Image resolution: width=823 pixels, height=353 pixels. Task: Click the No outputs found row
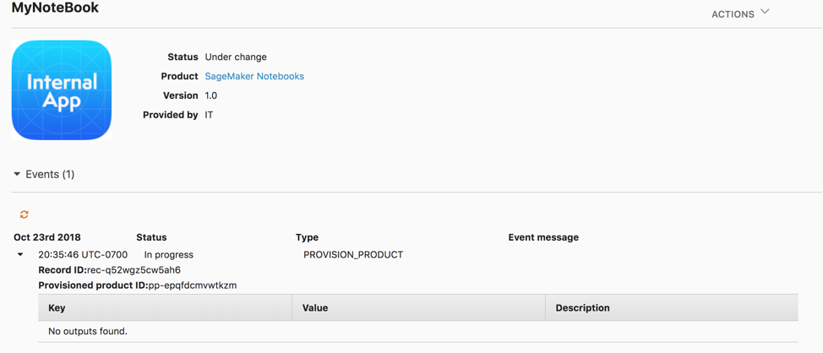[88, 331]
